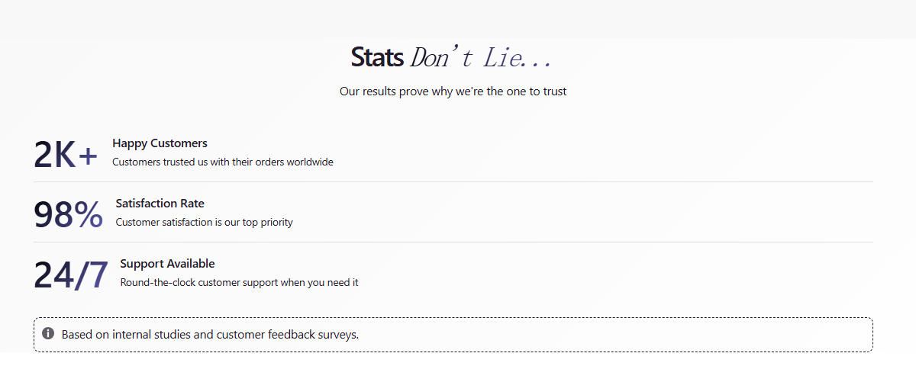The width and height of the screenshot is (916, 366).
Task: Click "Based on internal studies" disclaimer text
Action: (210, 334)
